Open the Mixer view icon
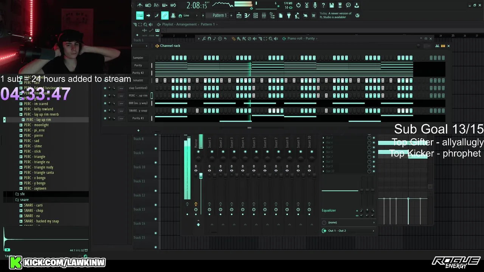484x272 pixels. point(264,15)
